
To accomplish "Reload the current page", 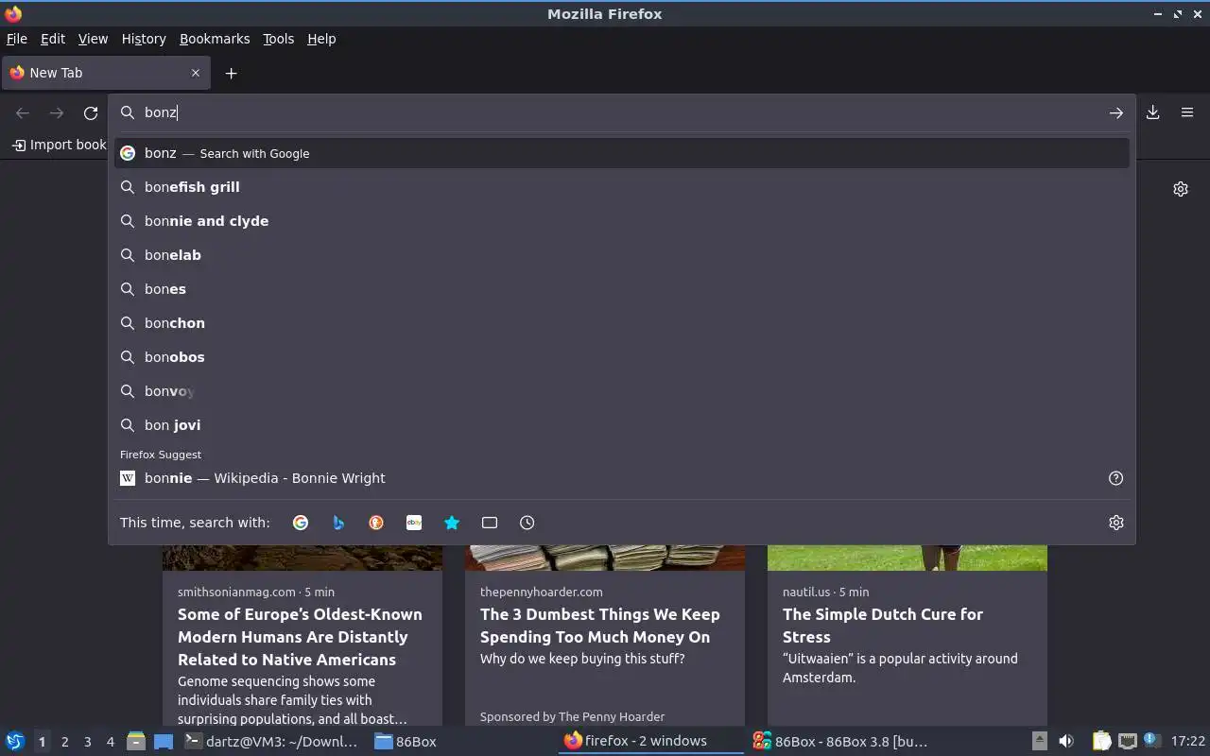I will tap(91, 113).
